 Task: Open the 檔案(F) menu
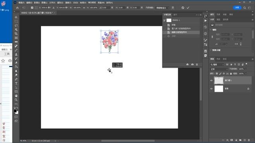(21, 3)
